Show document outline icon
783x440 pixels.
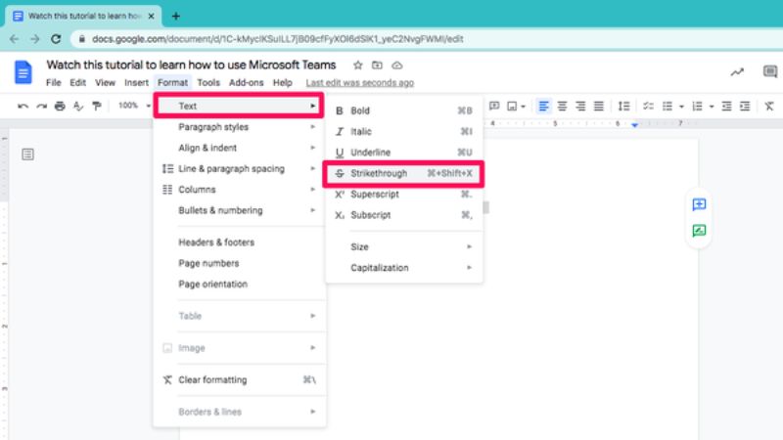click(x=28, y=154)
